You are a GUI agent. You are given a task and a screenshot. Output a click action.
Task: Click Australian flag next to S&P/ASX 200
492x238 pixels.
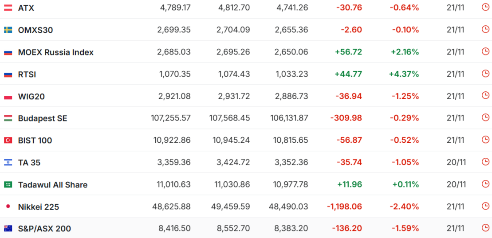point(8,229)
